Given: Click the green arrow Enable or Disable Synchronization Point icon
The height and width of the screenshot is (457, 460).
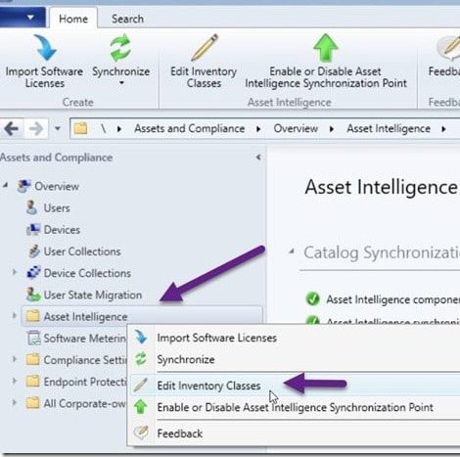Looking at the screenshot, I should [x=325, y=48].
